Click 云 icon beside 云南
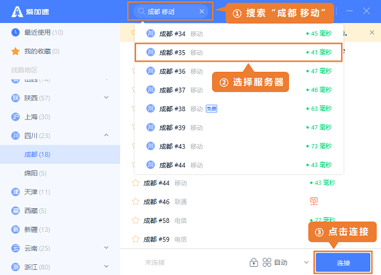Screen dimensions: 381x275 click(x=15, y=248)
